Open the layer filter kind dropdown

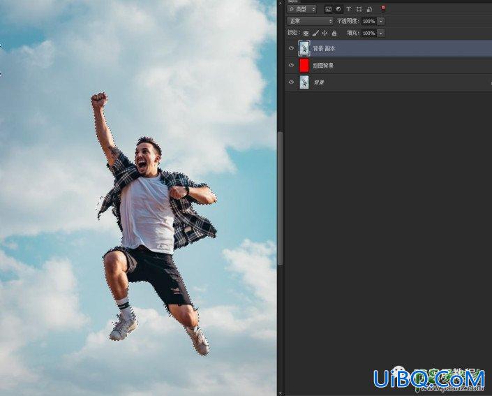click(302, 9)
